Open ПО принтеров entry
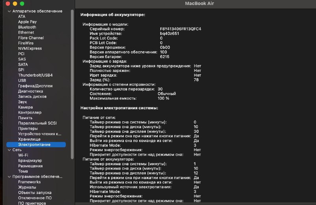This screenshot has height=205, width=316. click(x=32, y=203)
